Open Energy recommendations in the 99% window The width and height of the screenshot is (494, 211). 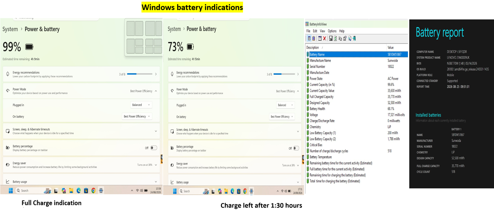81,74
